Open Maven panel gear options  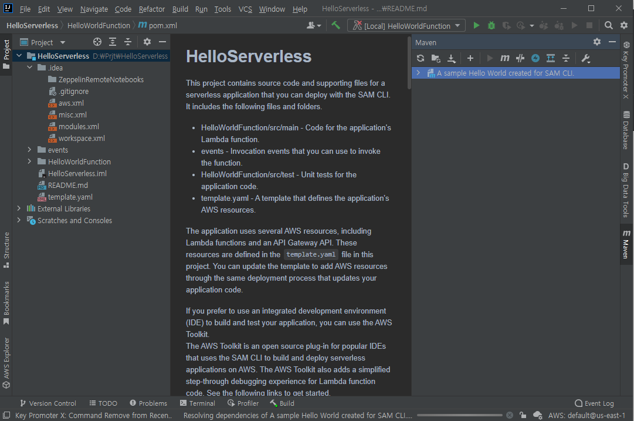coord(597,42)
